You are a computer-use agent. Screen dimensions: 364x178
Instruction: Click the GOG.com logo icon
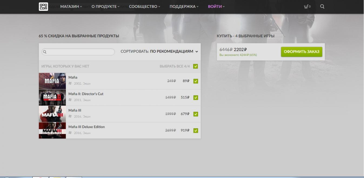click(44, 6)
